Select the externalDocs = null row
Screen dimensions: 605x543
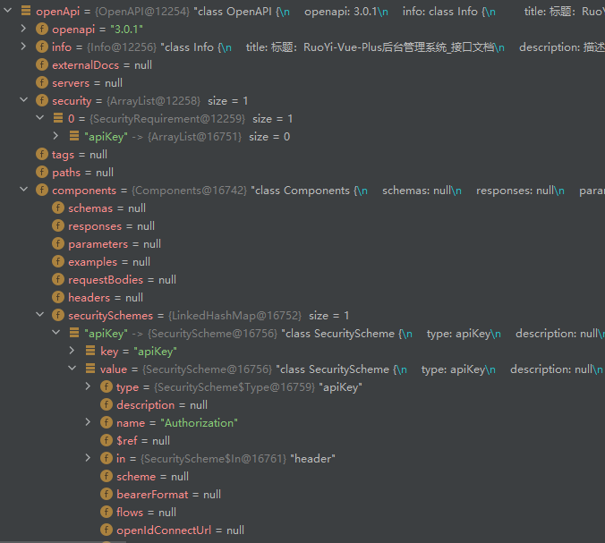click(302, 64)
